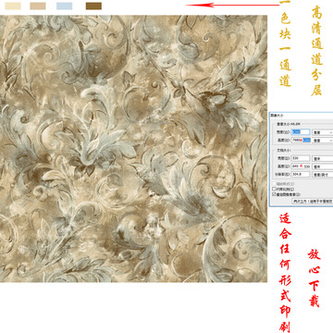Click document width field showing 530
The image size is (333, 333).
point(301,158)
